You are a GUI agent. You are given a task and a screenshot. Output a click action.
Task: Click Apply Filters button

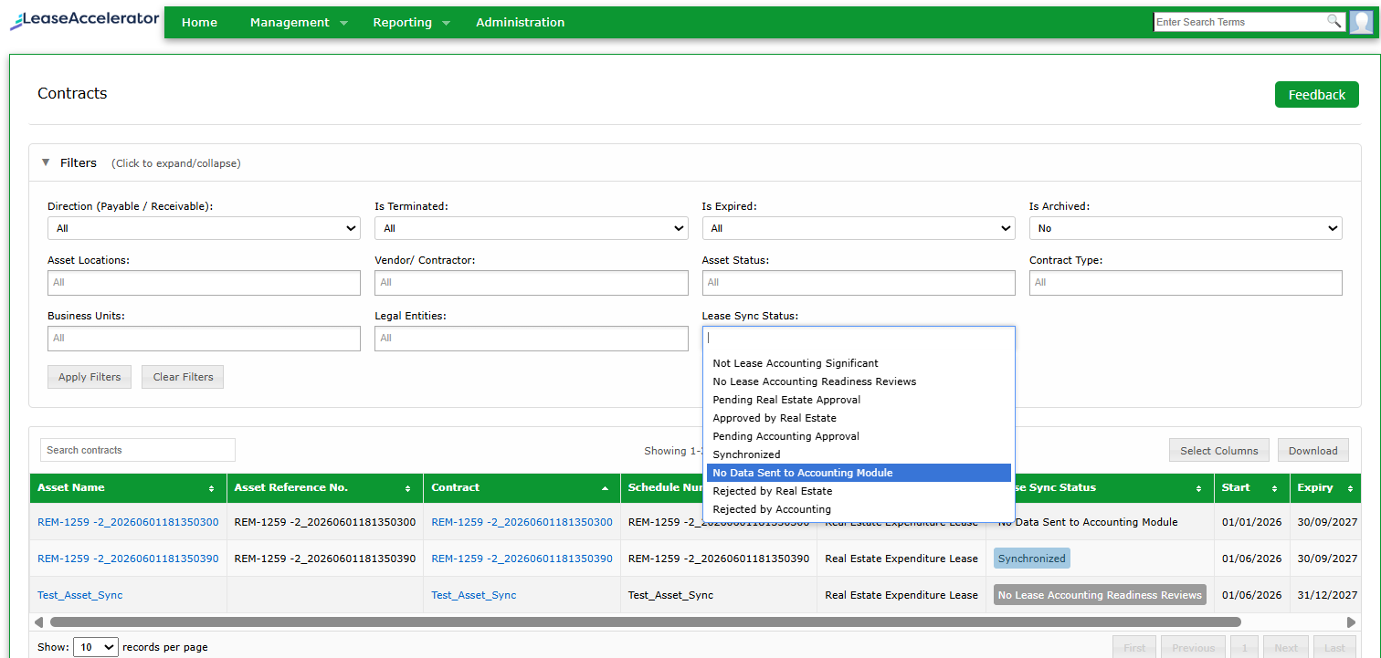pos(90,377)
